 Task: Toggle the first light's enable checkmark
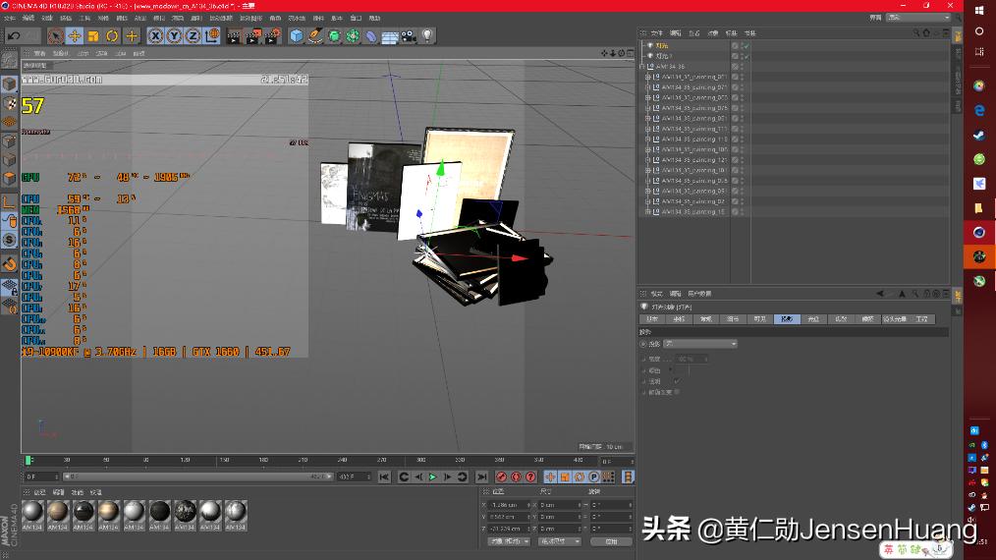745,45
